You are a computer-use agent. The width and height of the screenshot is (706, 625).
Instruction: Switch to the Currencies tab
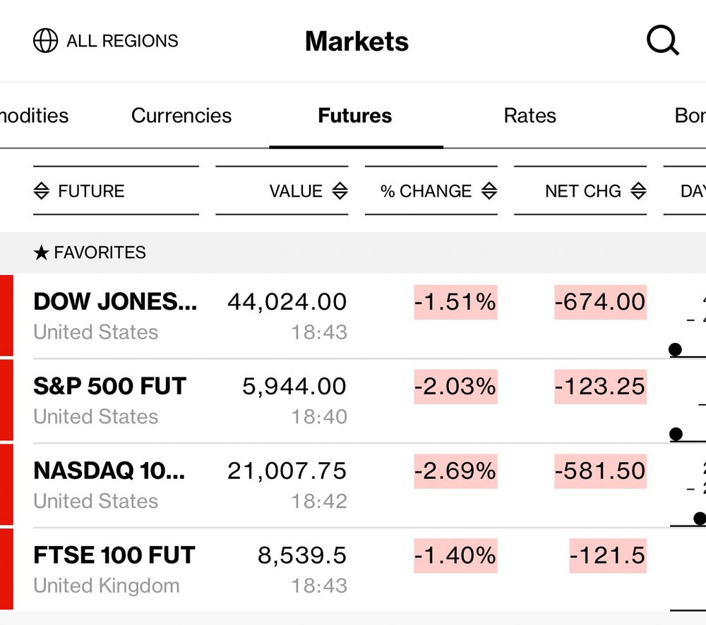(181, 116)
